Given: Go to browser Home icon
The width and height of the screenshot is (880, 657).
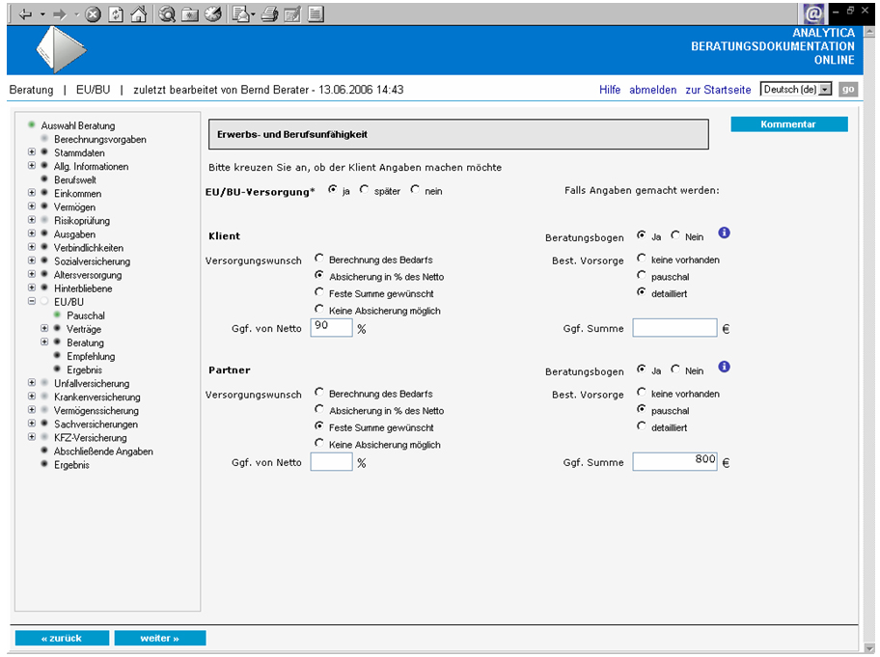Looking at the screenshot, I should [x=138, y=14].
